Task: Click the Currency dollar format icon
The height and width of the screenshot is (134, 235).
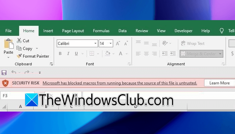Action: click(x=232, y=53)
